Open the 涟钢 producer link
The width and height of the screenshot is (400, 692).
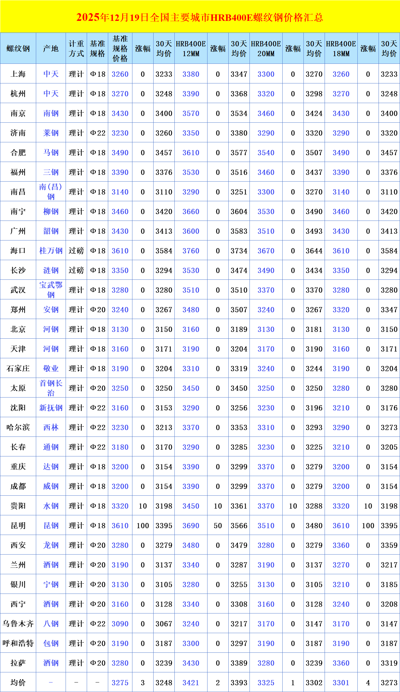click(51, 271)
